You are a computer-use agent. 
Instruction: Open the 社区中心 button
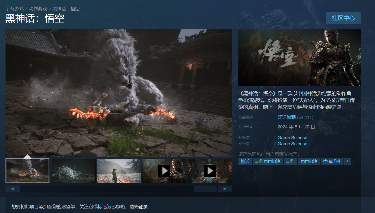tap(343, 18)
